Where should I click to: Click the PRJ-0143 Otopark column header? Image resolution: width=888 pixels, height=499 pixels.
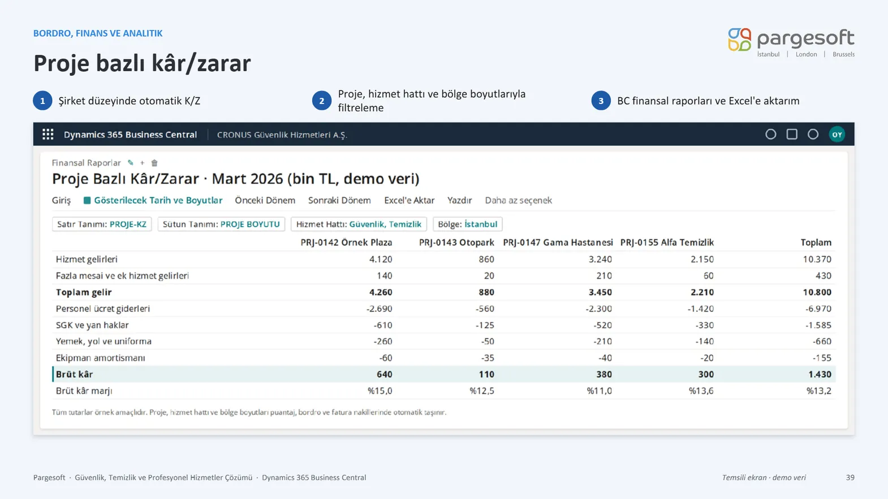(x=456, y=242)
